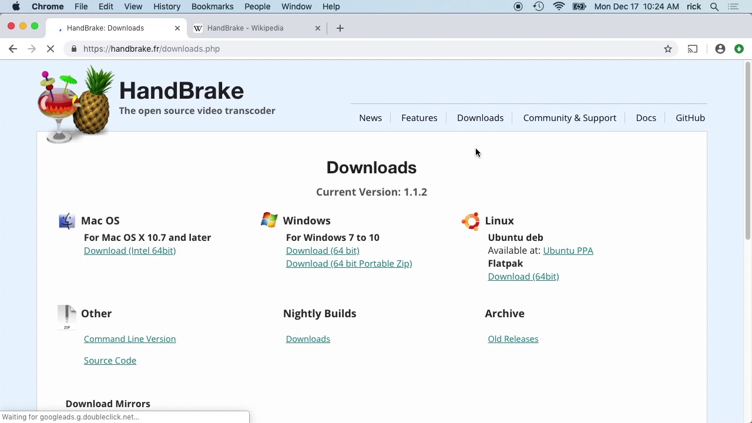This screenshot has height=423, width=752.
Task: Open the Chrome menu in menu bar
Action: (x=48, y=6)
